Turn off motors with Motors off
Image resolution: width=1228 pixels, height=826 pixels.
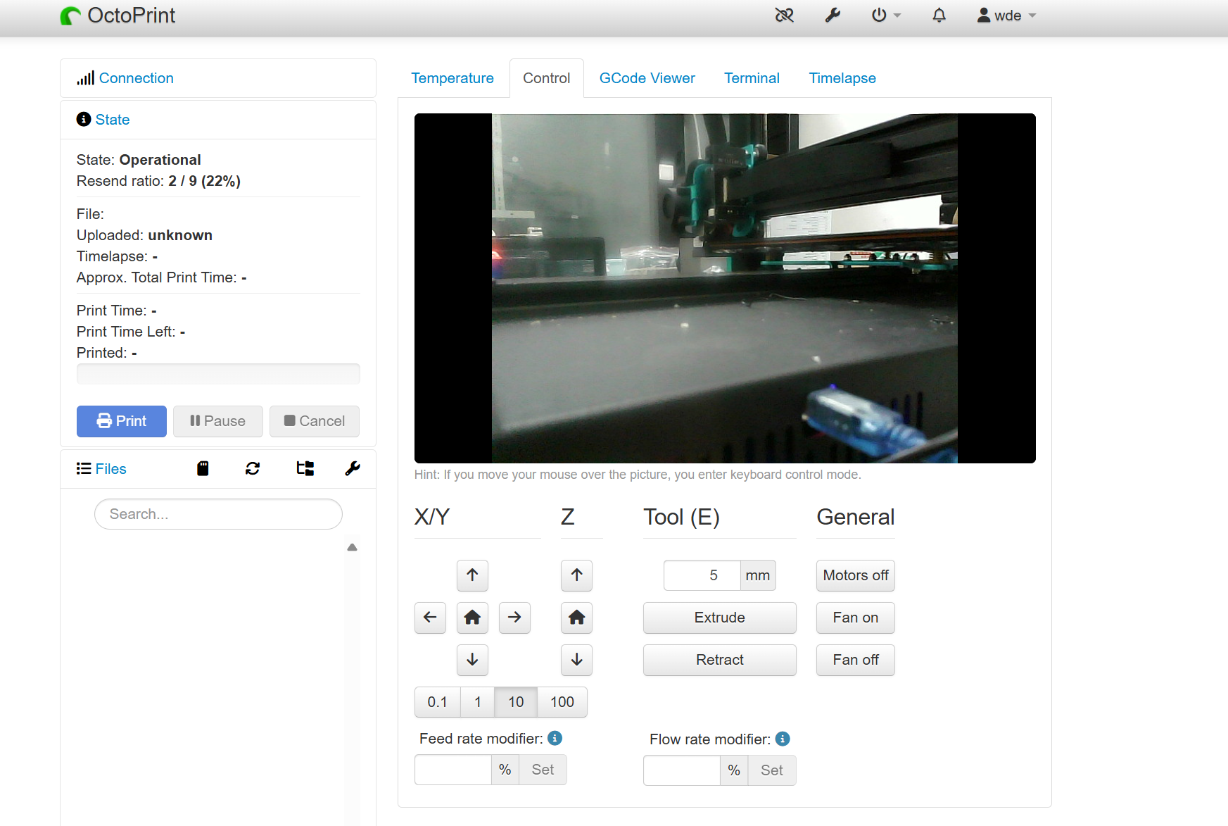855,575
